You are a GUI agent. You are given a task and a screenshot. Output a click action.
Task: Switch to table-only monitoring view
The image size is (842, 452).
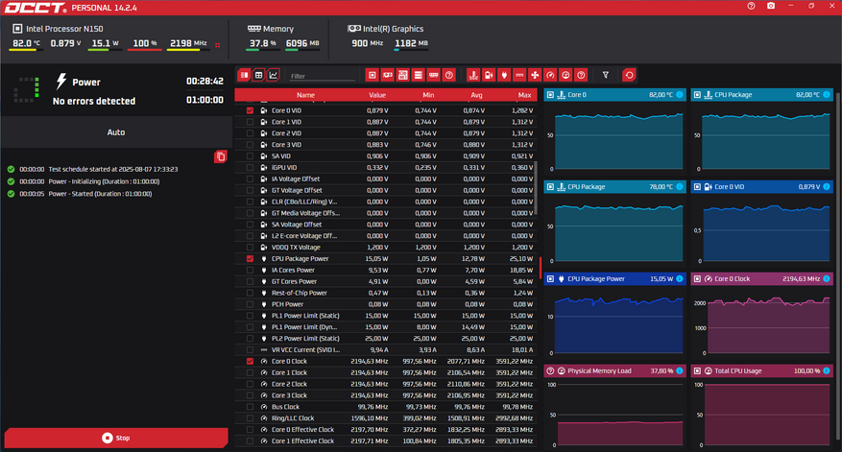pyautogui.click(x=259, y=75)
